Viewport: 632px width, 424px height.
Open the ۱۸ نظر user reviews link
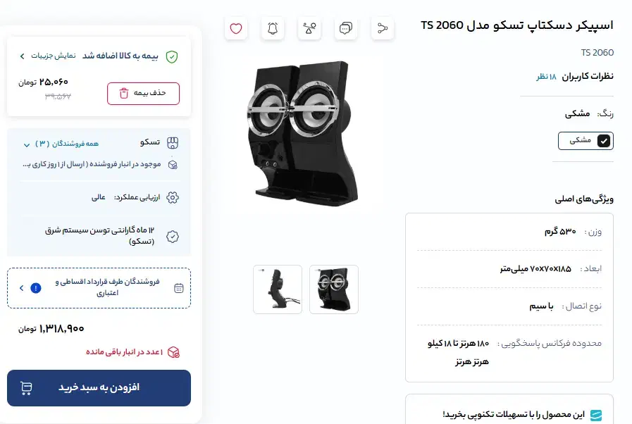[546, 77]
